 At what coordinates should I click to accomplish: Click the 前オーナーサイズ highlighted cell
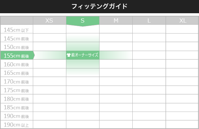click(x=83, y=55)
